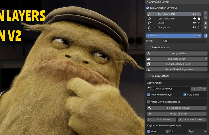
Task: Enable Affect Only Selected Bones
Action: 149,102
